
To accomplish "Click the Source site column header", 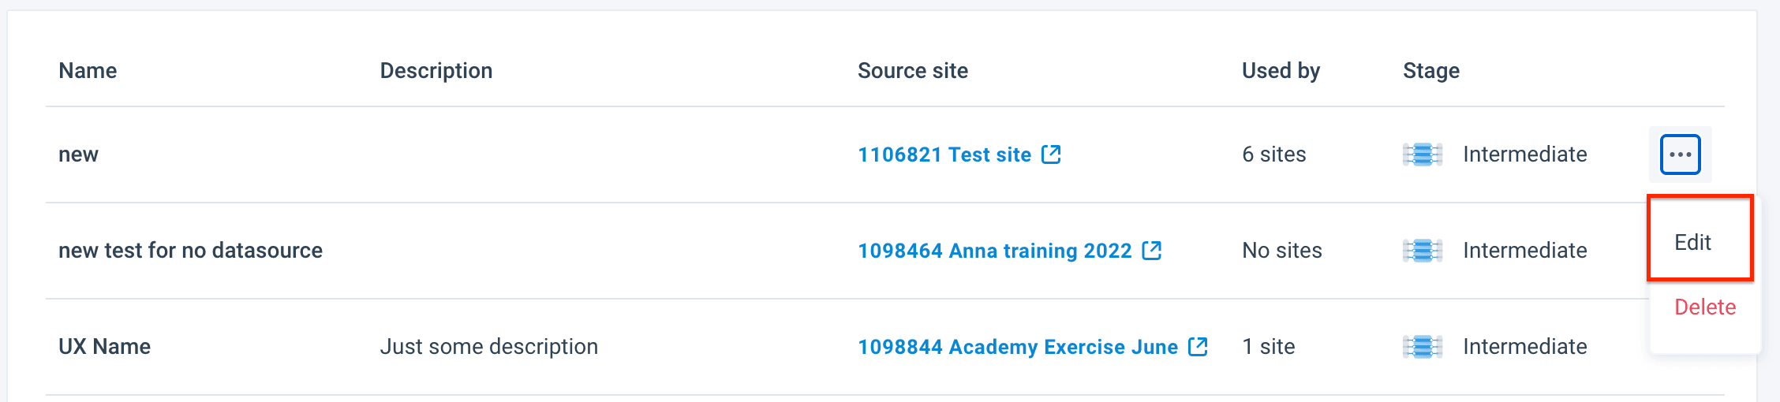I will pos(912,71).
